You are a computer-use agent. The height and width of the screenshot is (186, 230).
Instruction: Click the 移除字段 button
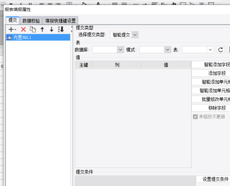[211, 108]
